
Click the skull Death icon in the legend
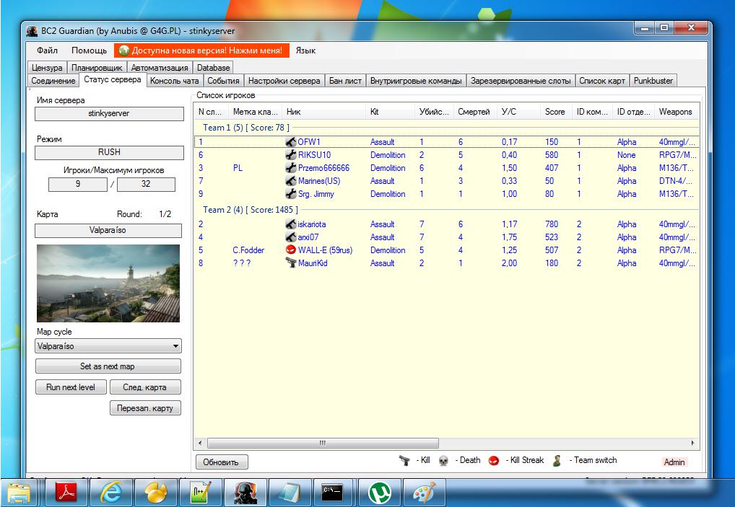coord(443,460)
